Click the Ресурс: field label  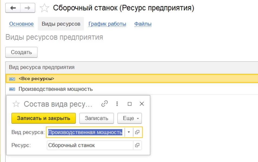click(21, 145)
